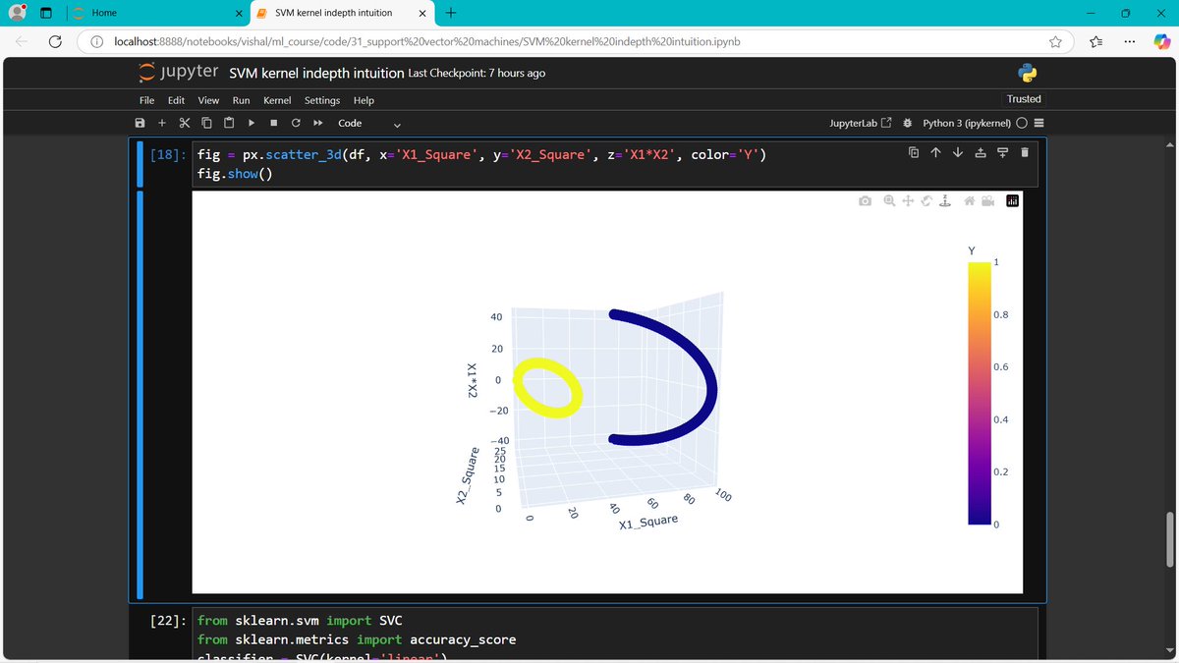
Task: Switch to the Home browser tab
Action: (x=157, y=13)
